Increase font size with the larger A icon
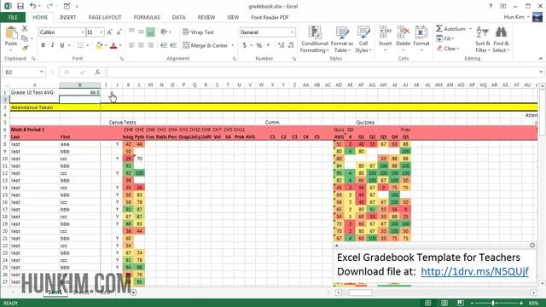Screen dimensions: 546x307 [x=110, y=32]
